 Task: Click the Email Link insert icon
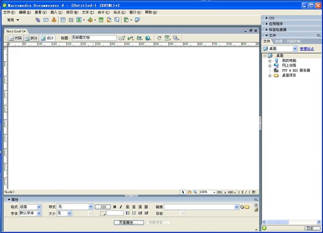(46, 20)
